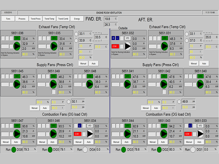This screenshot has width=219, height=164.
Task: Edit AFT supply 50.0 pa setpoint
Action: [x=188, y=107]
